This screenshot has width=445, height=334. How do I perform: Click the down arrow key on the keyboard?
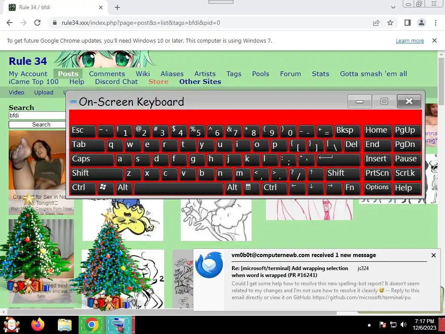pyautogui.click(x=315, y=188)
